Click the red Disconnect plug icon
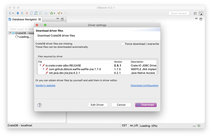The height and width of the screenshot is (137, 212). click(x=27, y=13)
